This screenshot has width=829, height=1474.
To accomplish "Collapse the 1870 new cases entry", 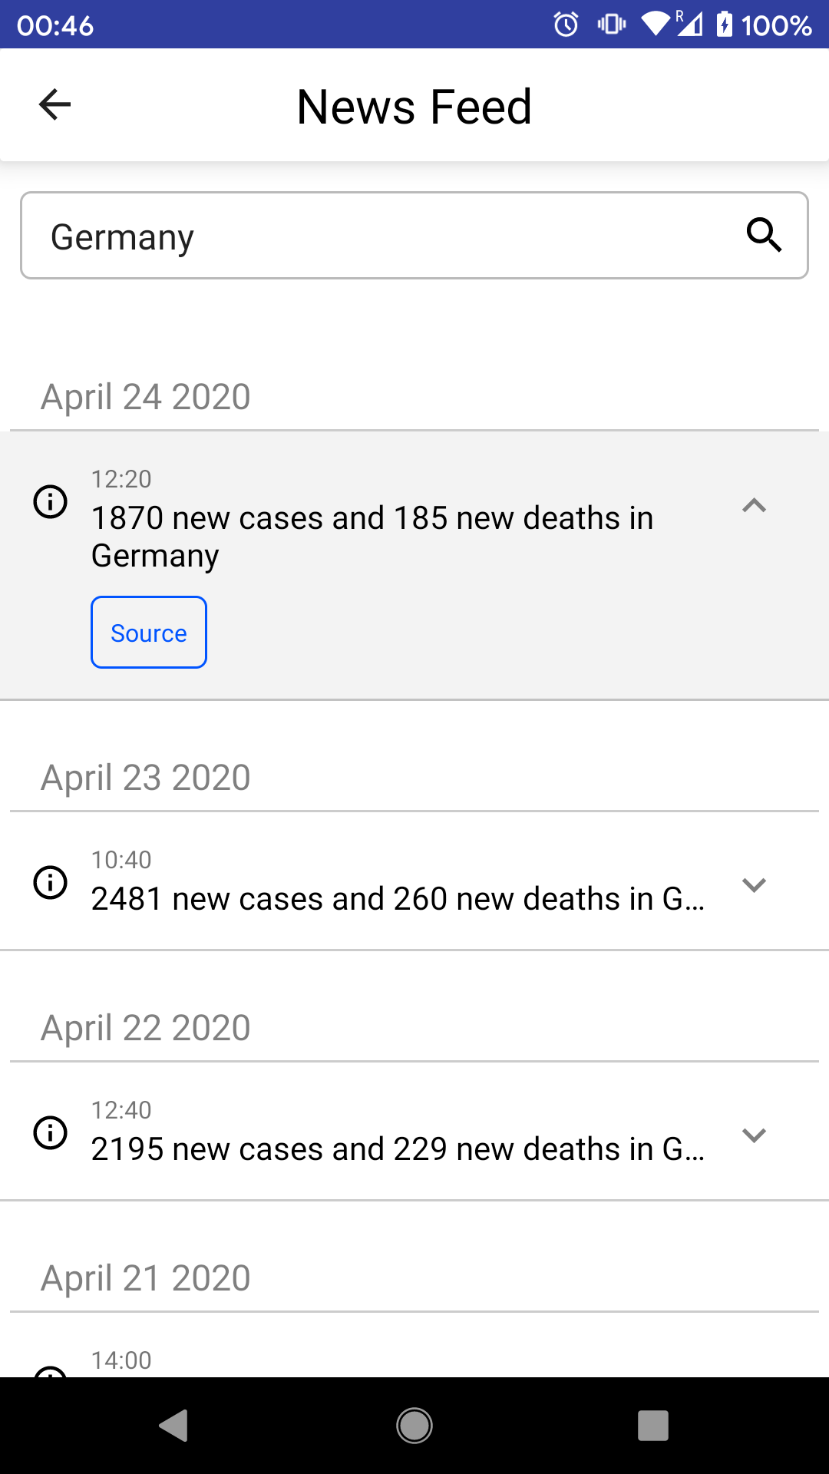I will [x=754, y=505].
